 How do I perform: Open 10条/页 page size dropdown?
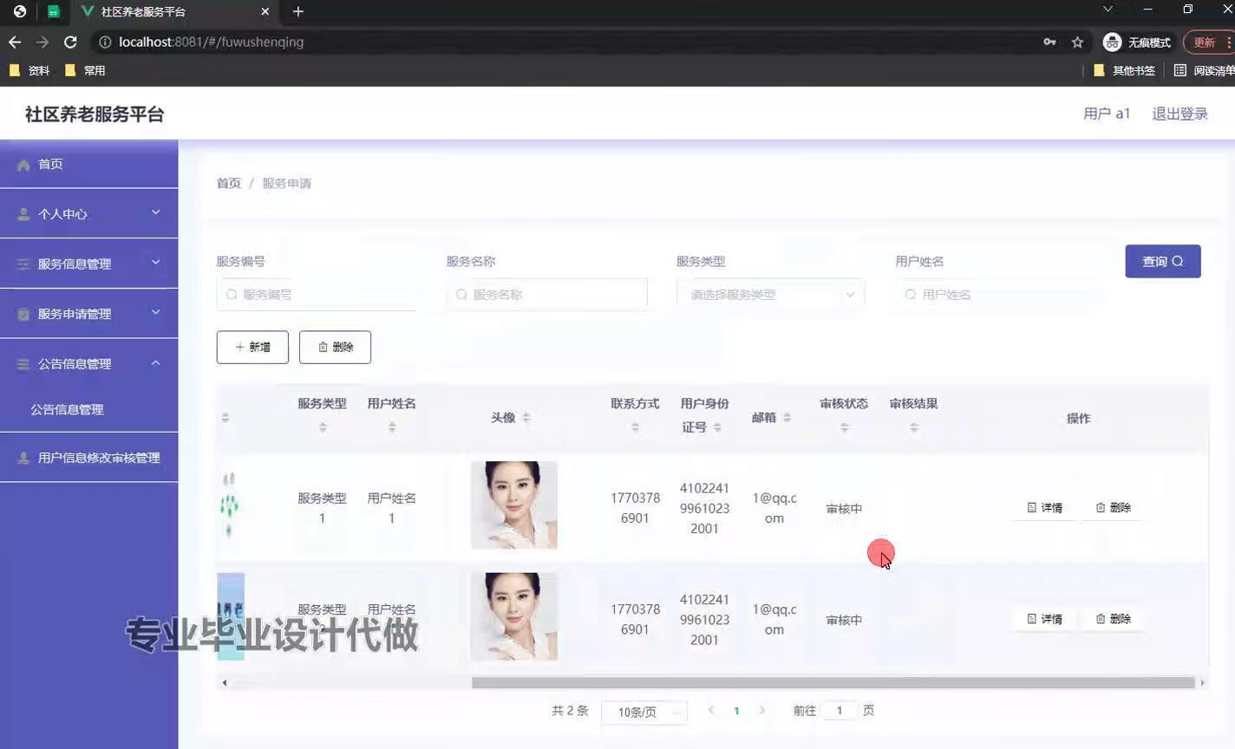[644, 712]
